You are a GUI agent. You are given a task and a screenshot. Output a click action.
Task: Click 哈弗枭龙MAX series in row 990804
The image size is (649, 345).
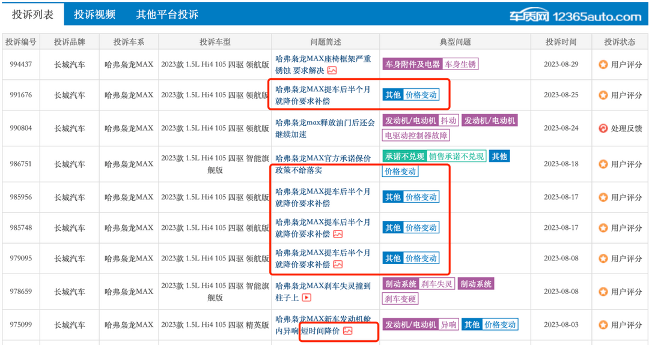[x=129, y=128]
